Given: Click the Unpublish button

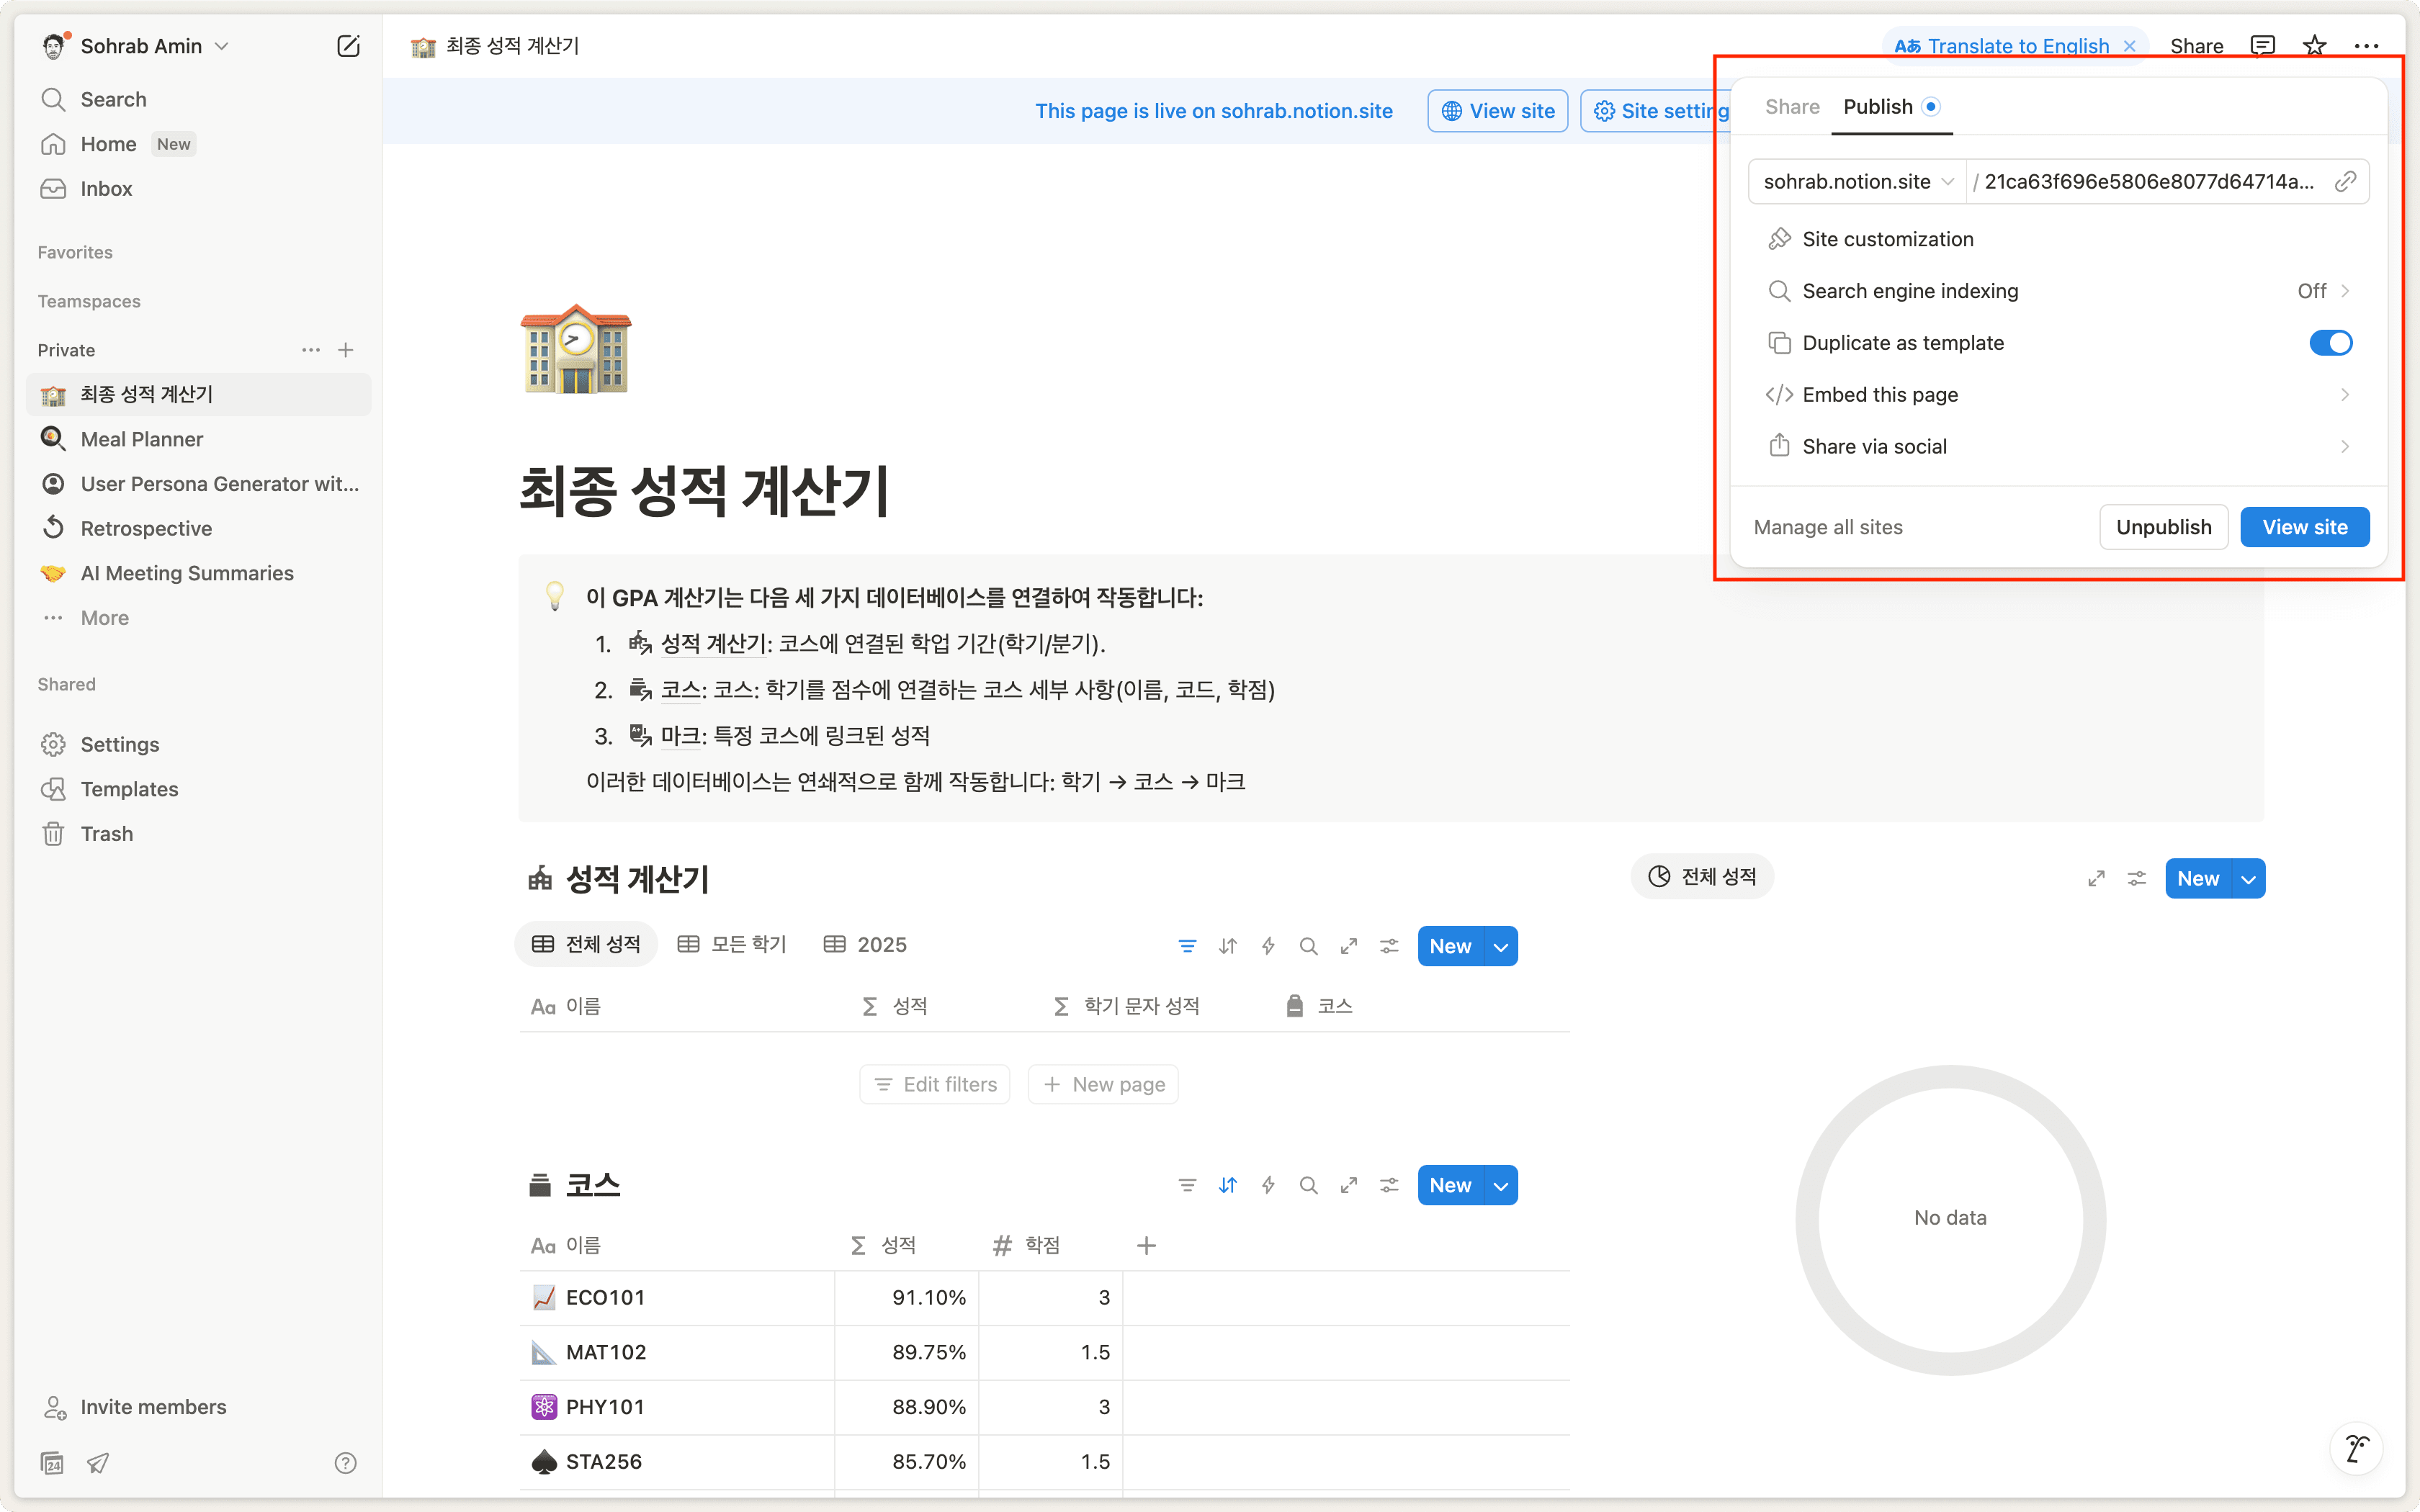Looking at the screenshot, I should pyautogui.click(x=2163, y=527).
